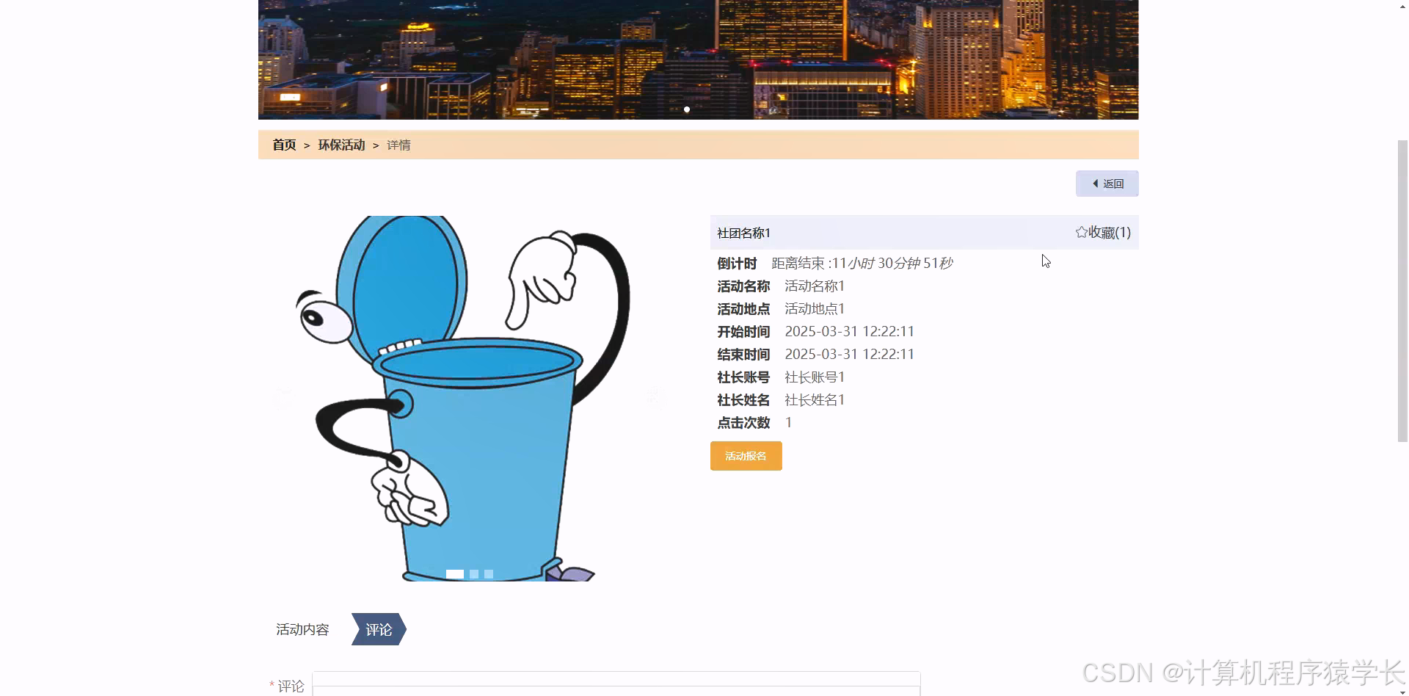Image resolution: width=1409 pixels, height=696 pixels.
Task: Open 首页 breadcrumb link
Action: pos(284,145)
